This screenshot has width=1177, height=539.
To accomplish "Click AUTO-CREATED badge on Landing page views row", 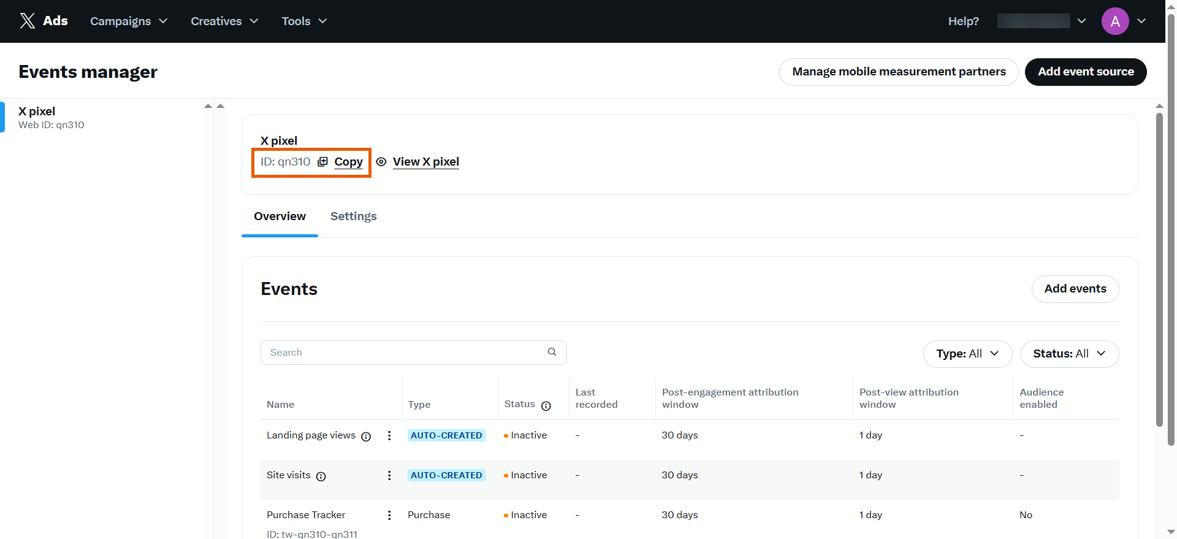I will 446,435.
